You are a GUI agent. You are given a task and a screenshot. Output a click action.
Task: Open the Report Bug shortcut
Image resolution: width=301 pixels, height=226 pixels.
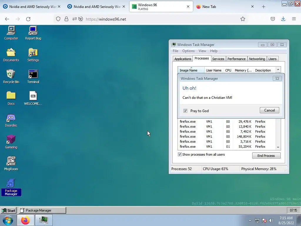pos(33,33)
